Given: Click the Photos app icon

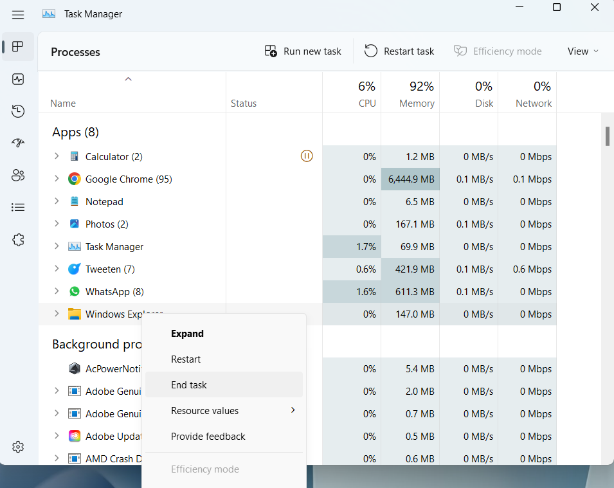Looking at the screenshot, I should (x=75, y=224).
